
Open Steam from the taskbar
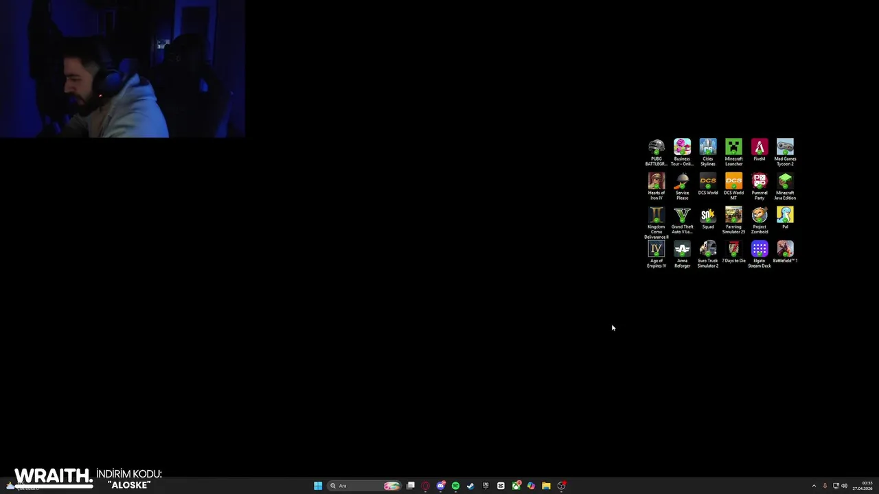pyautogui.click(x=470, y=486)
